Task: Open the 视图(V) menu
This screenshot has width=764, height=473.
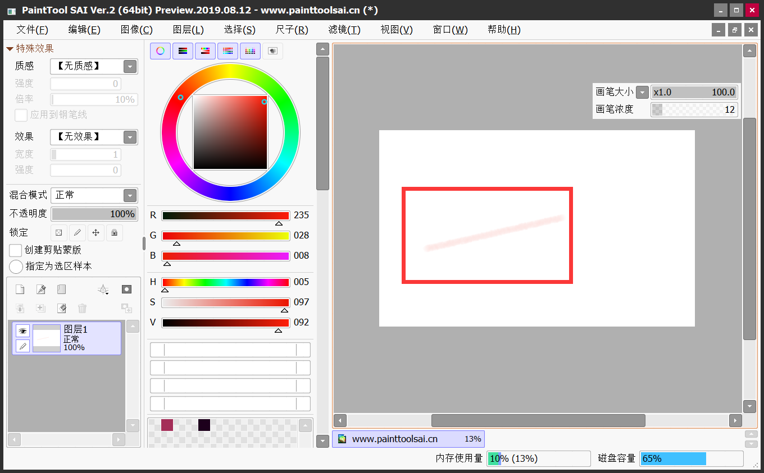Action: (x=397, y=30)
